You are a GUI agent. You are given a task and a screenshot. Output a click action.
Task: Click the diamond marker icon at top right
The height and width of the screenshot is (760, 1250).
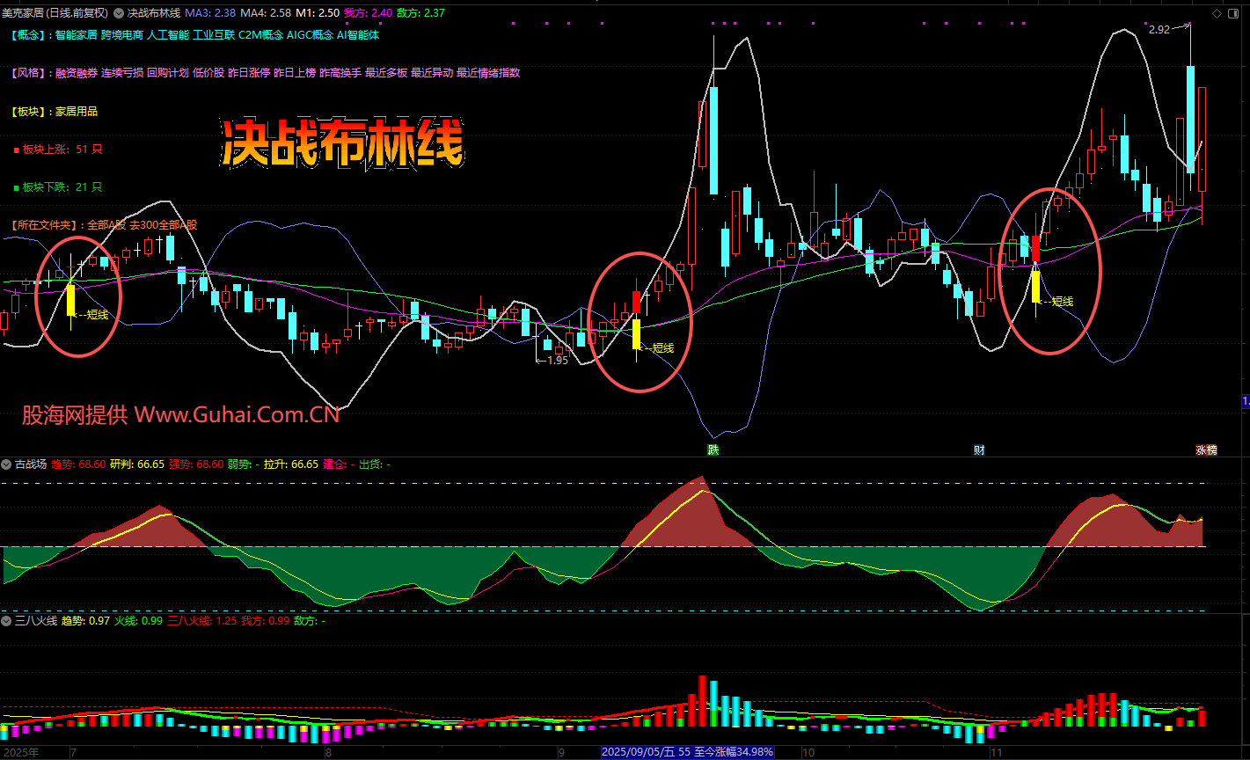(x=1217, y=13)
